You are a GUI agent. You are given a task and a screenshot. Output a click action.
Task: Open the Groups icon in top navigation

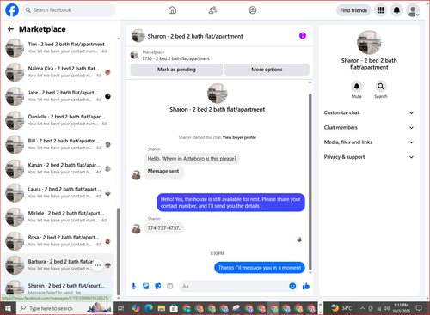coord(253,10)
